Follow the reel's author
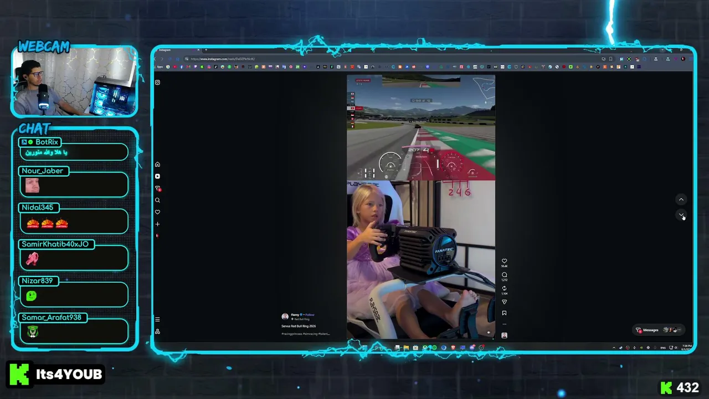Image resolution: width=709 pixels, height=399 pixels. [310, 315]
